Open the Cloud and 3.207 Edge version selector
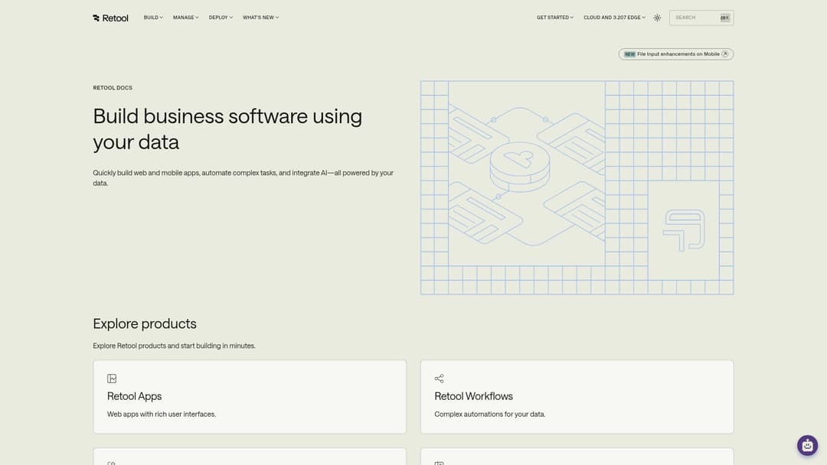The height and width of the screenshot is (465, 827). [614, 18]
